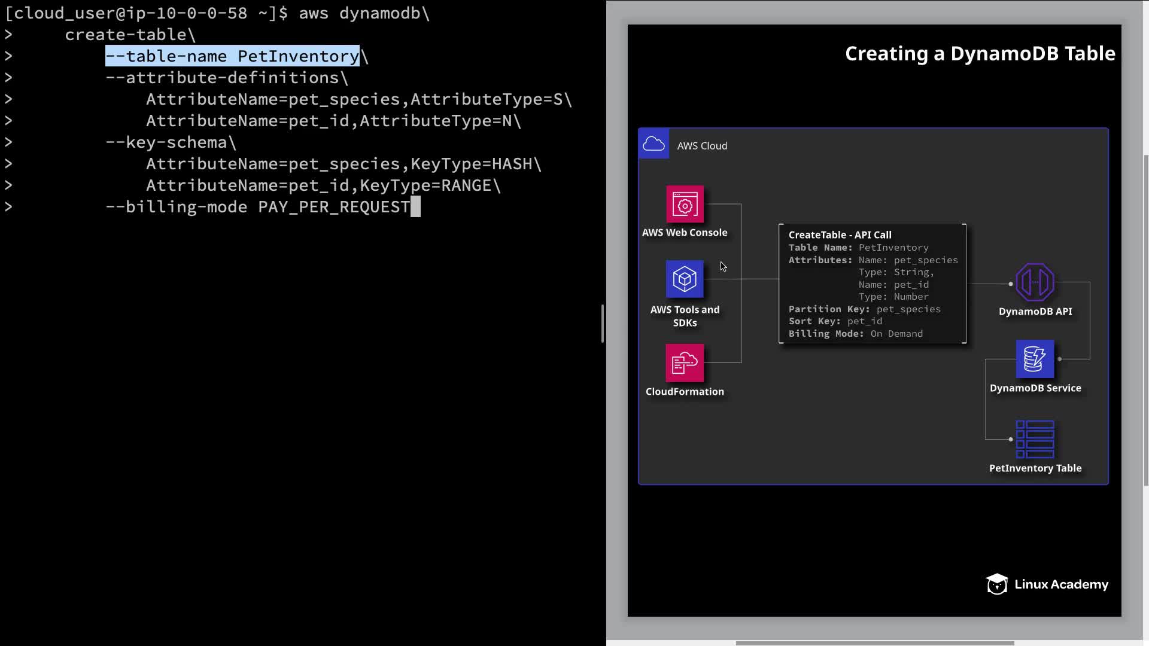Screen dimensions: 1149x646
Task: Click the highlighted --table-name PetInventory text
Action: click(232, 56)
